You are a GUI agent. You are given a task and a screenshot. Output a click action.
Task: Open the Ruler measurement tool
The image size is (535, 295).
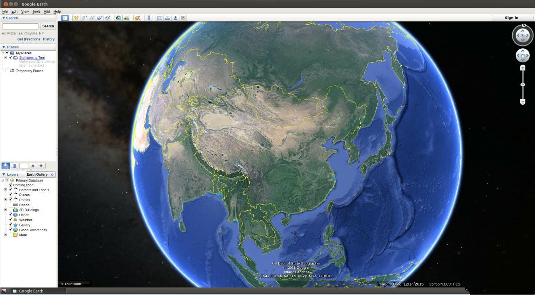click(x=148, y=17)
